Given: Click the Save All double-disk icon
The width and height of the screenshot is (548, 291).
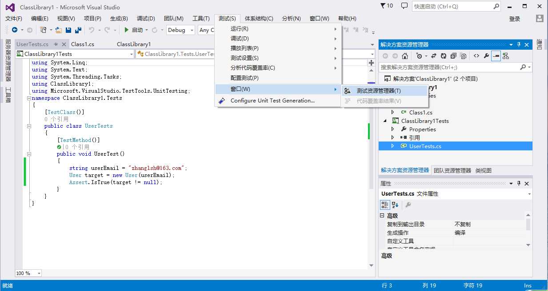Looking at the screenshot, I should pos(78,30).
